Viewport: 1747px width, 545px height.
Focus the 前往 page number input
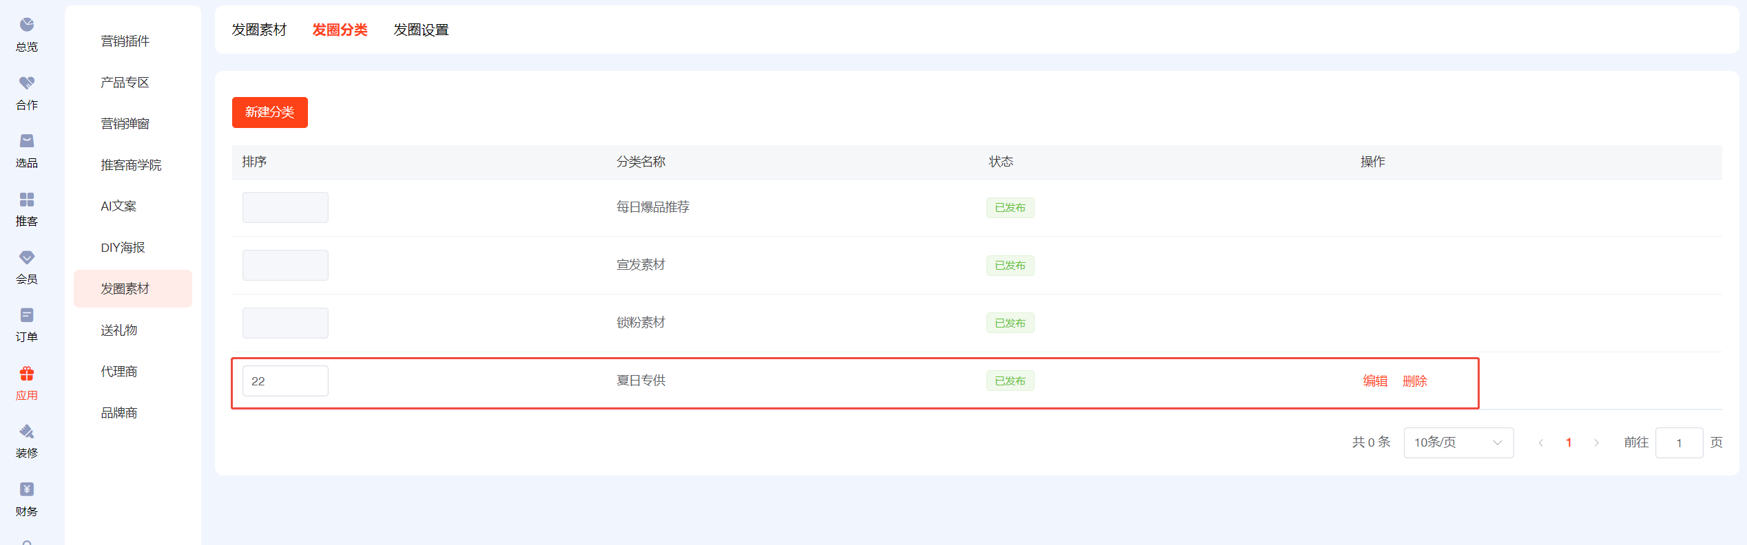click(x=1679, y=442)
